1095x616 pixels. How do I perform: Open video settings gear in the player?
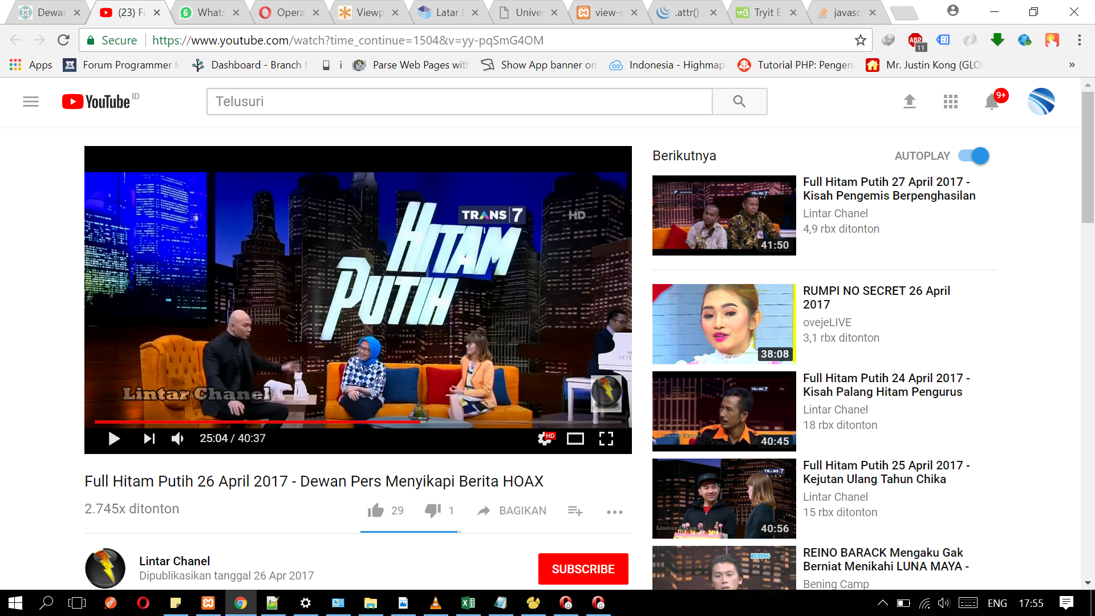pyautogui.click(x=546, y=439)
